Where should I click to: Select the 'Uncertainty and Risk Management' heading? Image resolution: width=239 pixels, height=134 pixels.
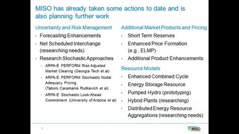pyautogui.click(x=74, y=28)
